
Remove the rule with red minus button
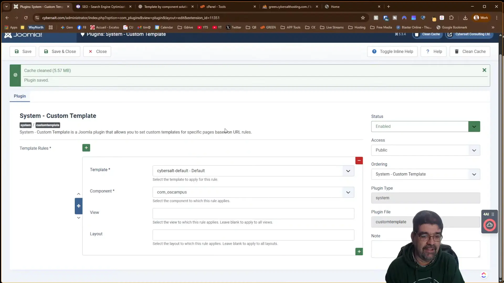(359, 160)
